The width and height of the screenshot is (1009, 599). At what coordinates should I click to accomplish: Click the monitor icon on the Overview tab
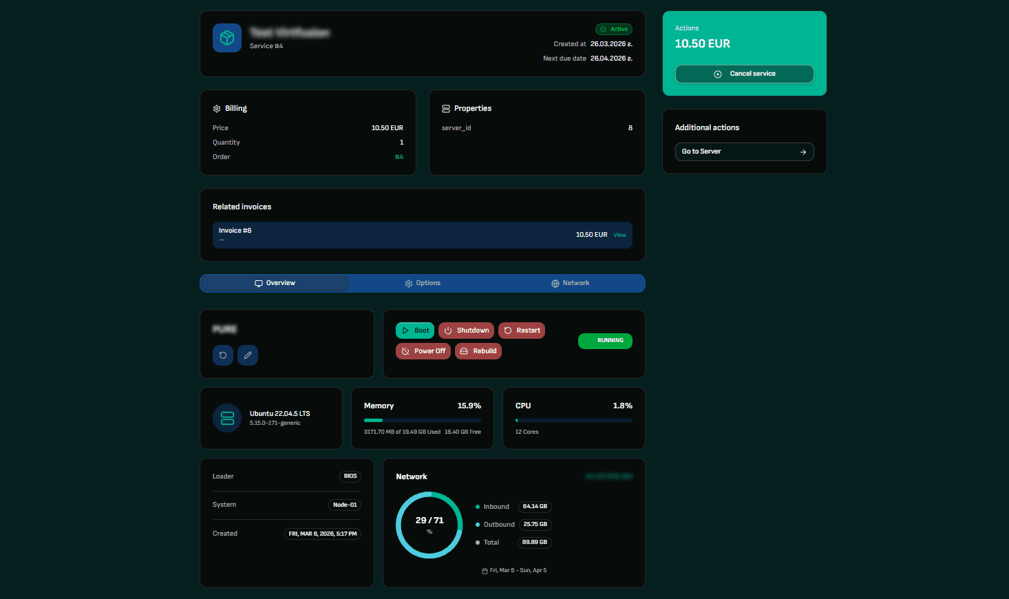click(x=258, y=282)
